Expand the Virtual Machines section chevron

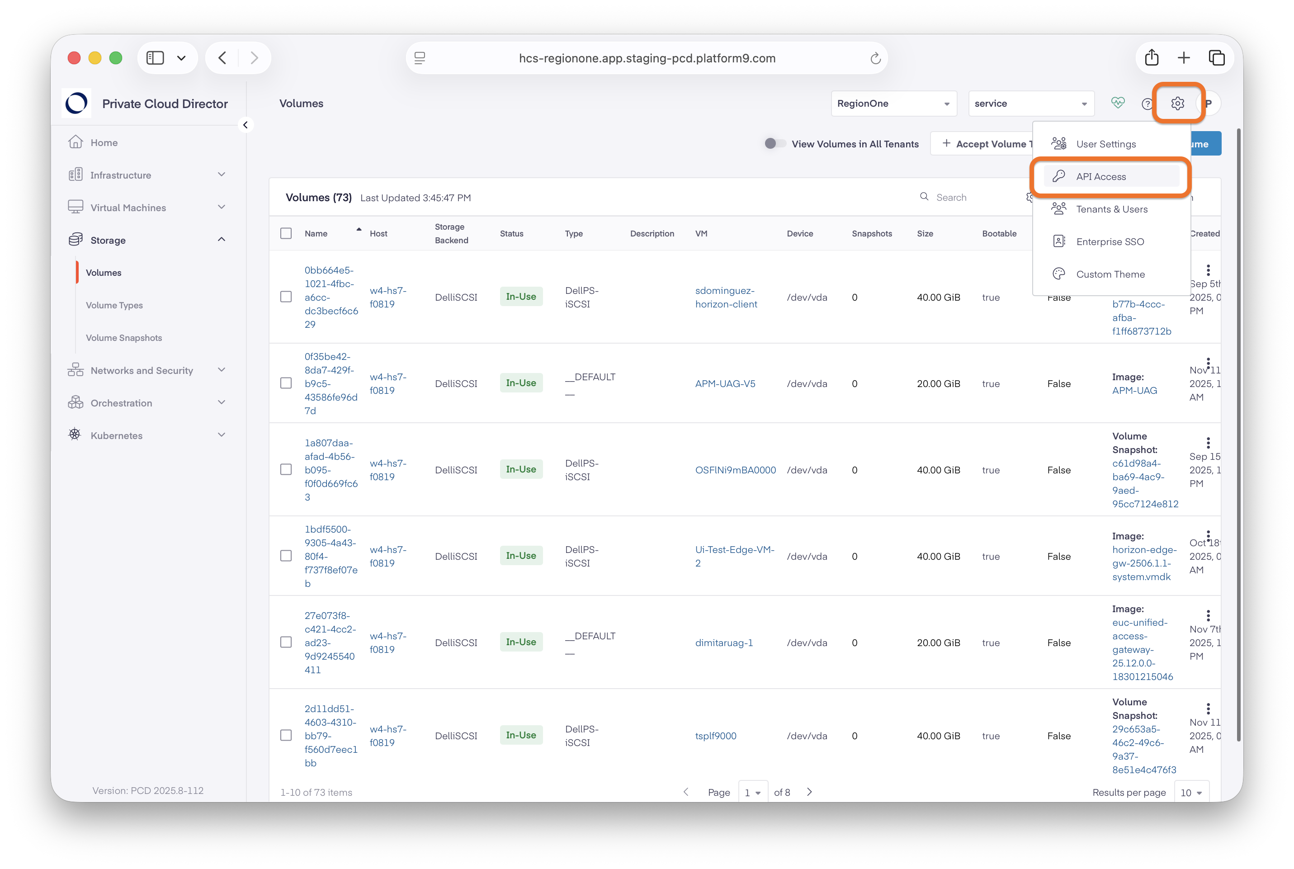click(222, 207)
